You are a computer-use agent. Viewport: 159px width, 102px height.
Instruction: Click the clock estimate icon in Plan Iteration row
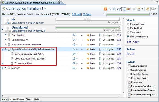click(x=74, y=35)
